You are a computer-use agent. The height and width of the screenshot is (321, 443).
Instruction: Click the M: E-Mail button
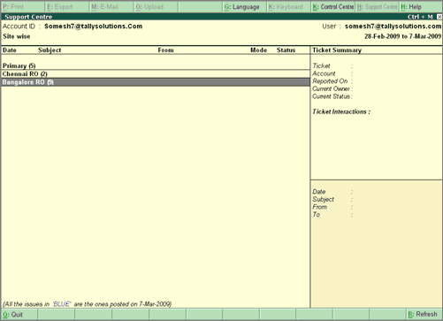[111, 7]
